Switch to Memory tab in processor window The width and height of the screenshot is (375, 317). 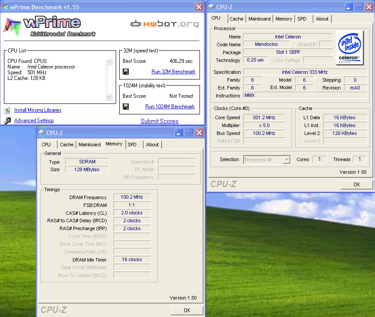coord(284,19)
